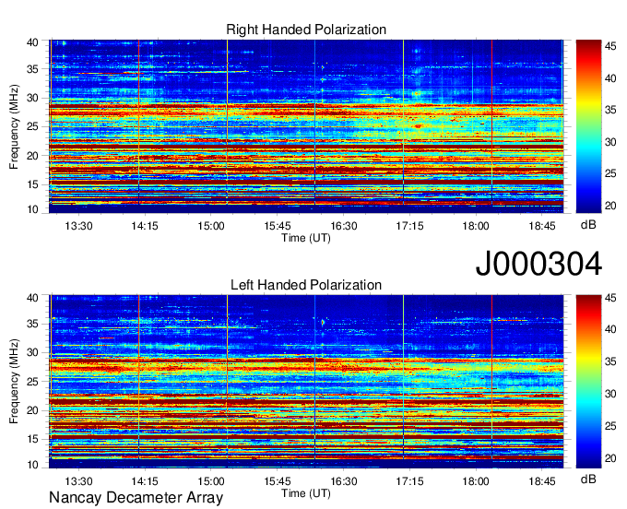Click "Frequency (MHz)" axis label of Left Handed plot
Screen dimensions: 627x509
click(14, 382)
